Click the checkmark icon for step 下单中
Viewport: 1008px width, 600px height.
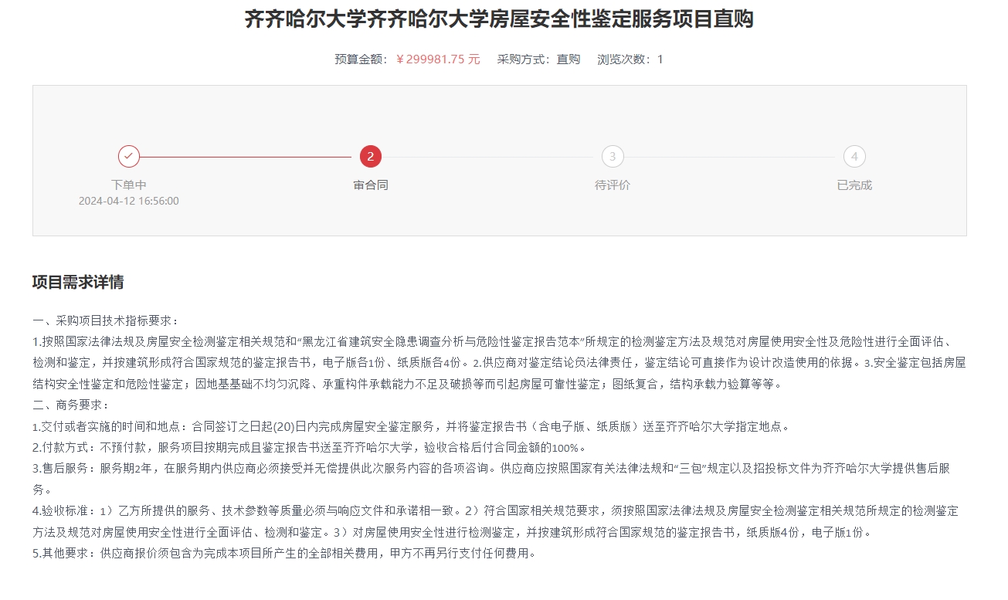pos(129,157)
